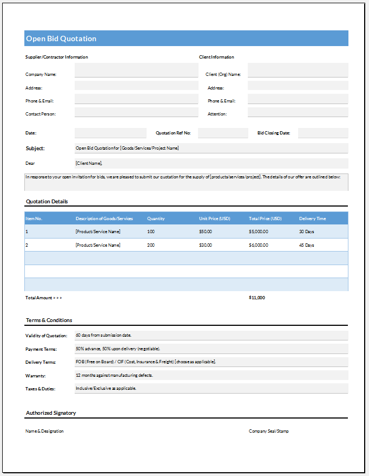Select the introductory response paragraph box
Screen dimensions: 369x476
point(186,182)
